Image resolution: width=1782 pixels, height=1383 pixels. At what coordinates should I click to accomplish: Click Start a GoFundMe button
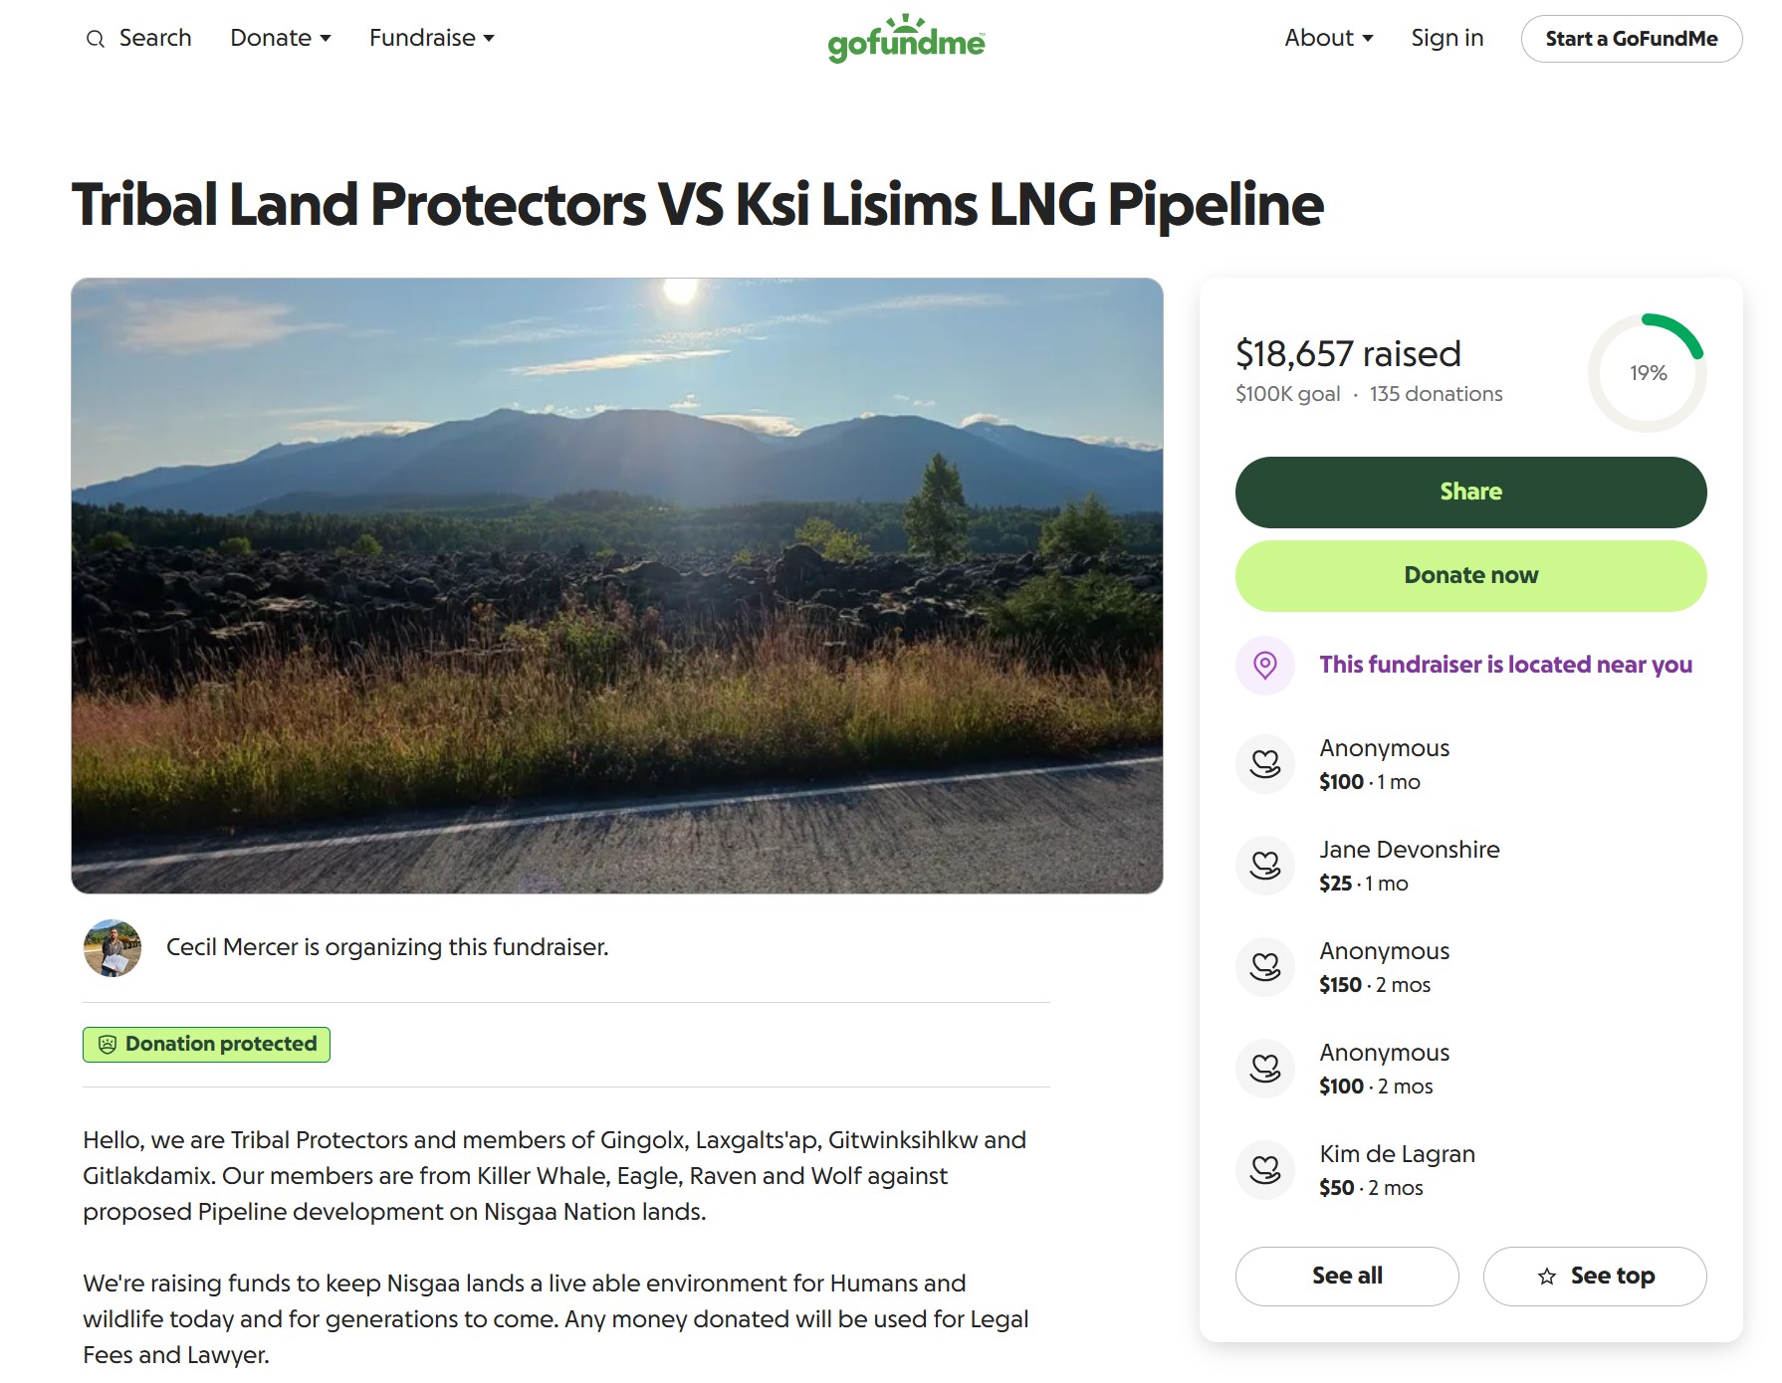click(x=1632, y=39)
